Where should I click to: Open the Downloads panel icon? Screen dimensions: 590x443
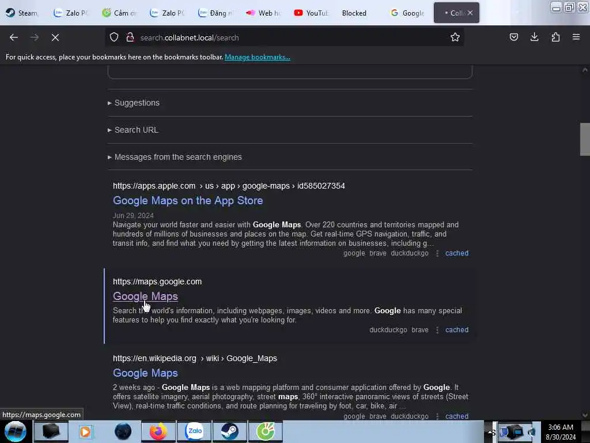[534, 37]
